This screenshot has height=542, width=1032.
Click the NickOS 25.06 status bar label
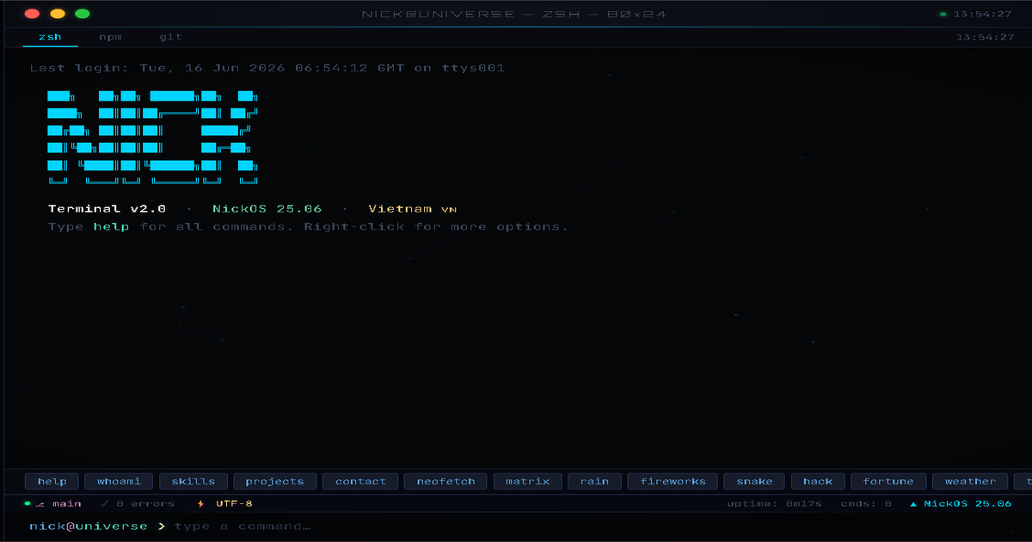click(x=967, y=504)
